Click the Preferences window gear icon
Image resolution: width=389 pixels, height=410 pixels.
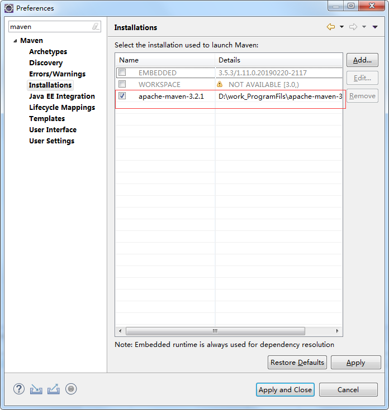point(9,8)
